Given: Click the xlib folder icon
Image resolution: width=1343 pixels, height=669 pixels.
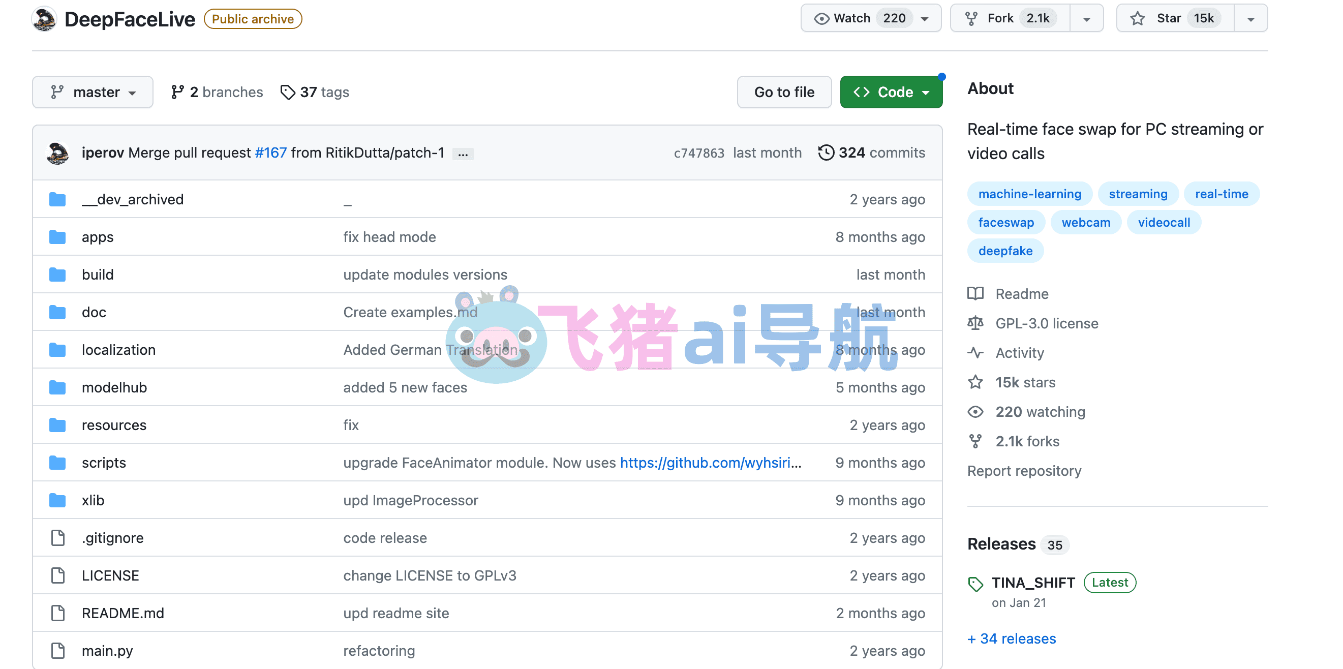Looking at the screenshot, I should pyautogui.click(x=57, y=500).
